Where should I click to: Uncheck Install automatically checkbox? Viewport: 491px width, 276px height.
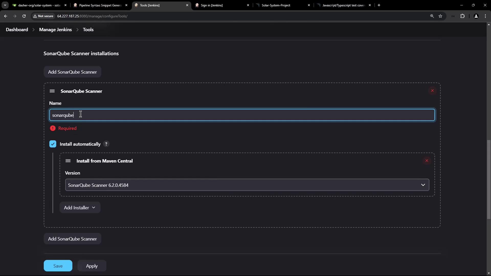pyautogui.click(x=53, y=144)
